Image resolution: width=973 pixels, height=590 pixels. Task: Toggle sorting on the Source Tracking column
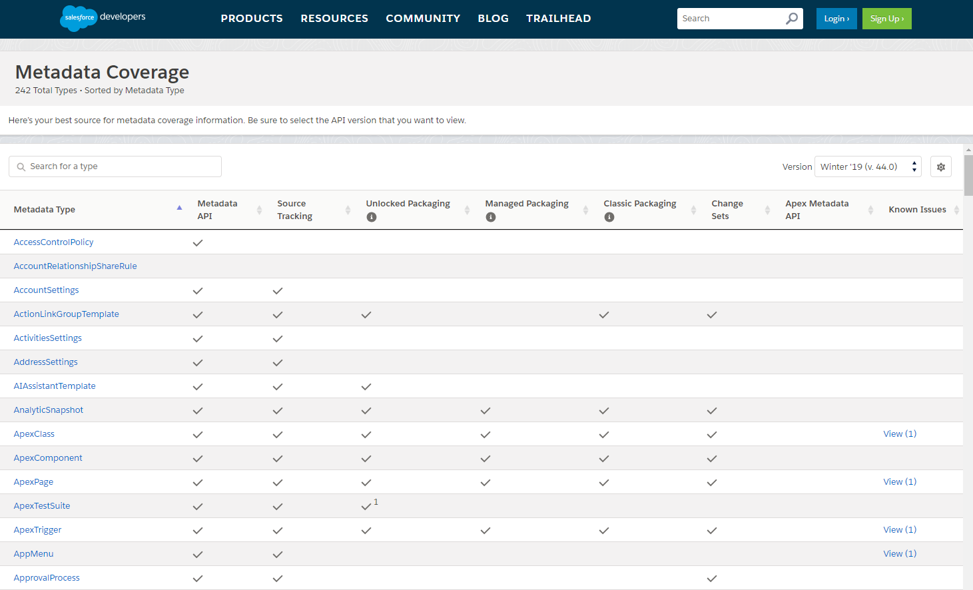348,209
